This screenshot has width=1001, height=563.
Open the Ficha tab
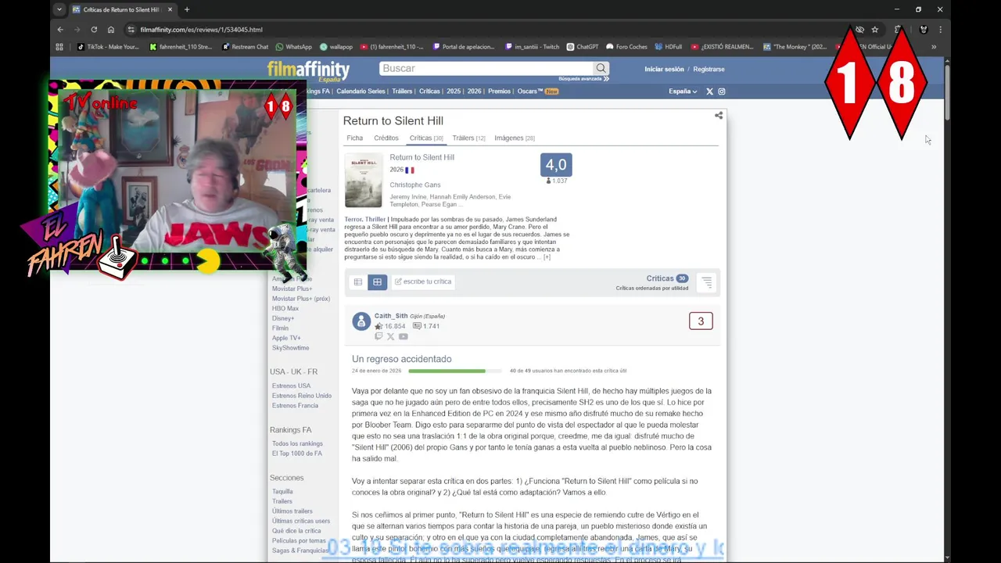click(x=354, y=138)
